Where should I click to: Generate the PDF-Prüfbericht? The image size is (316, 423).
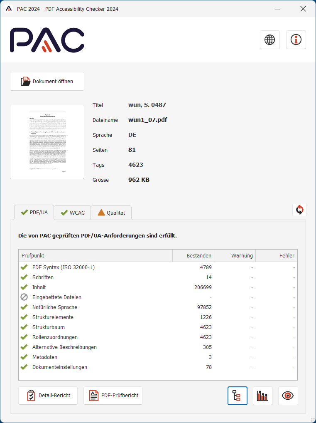point(113,396)
